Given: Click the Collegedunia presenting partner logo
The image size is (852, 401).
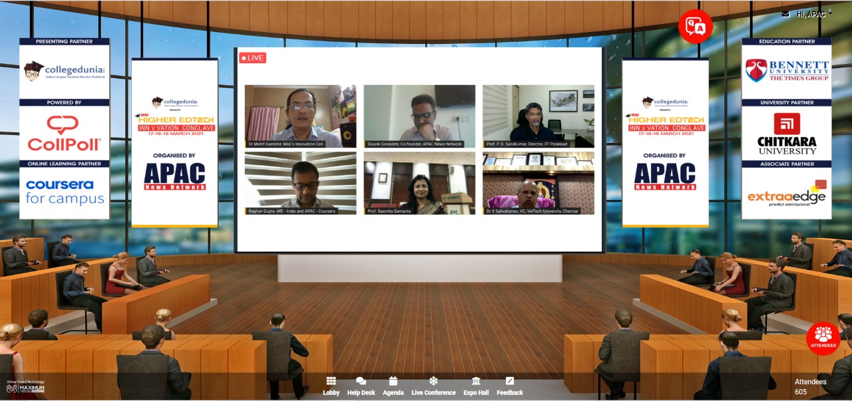Looking at the screenshot, I should [x=65, y=71].
